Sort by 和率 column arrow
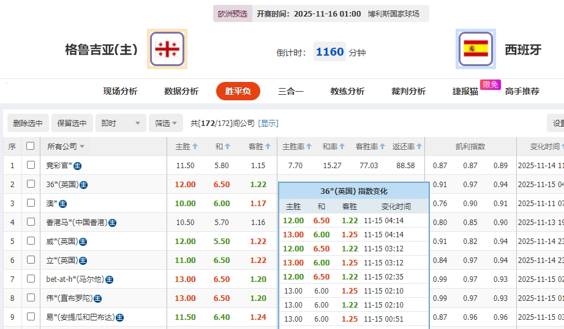The width and height of the screenshot is (564, 329). (342, 147)
